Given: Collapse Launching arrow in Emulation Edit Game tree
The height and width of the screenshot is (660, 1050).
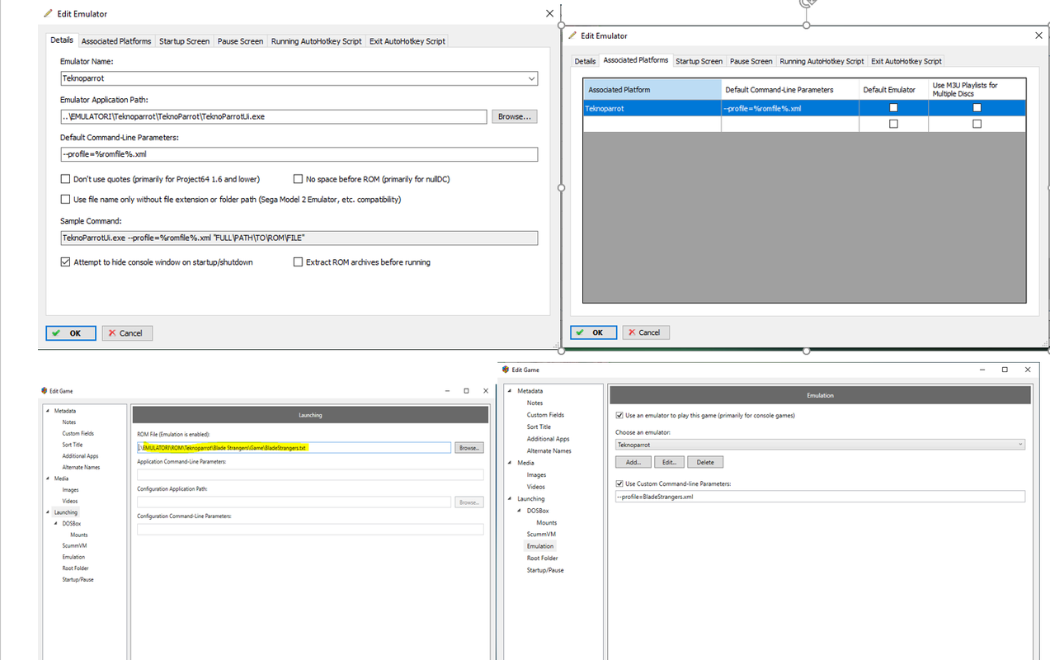Looking at the screenshot, I should 510,499.
